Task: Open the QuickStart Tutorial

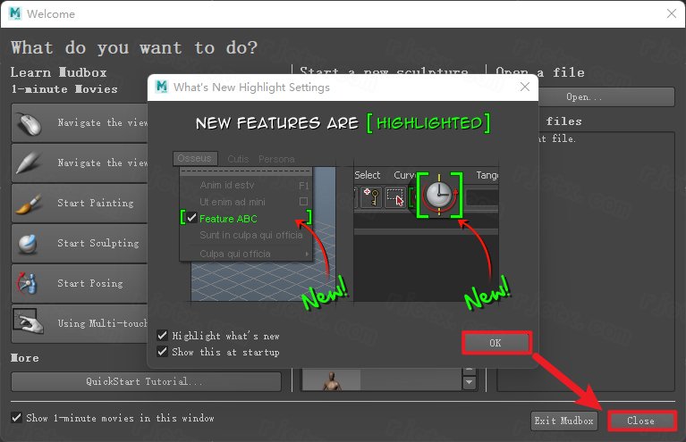Action: click(146, 381)
